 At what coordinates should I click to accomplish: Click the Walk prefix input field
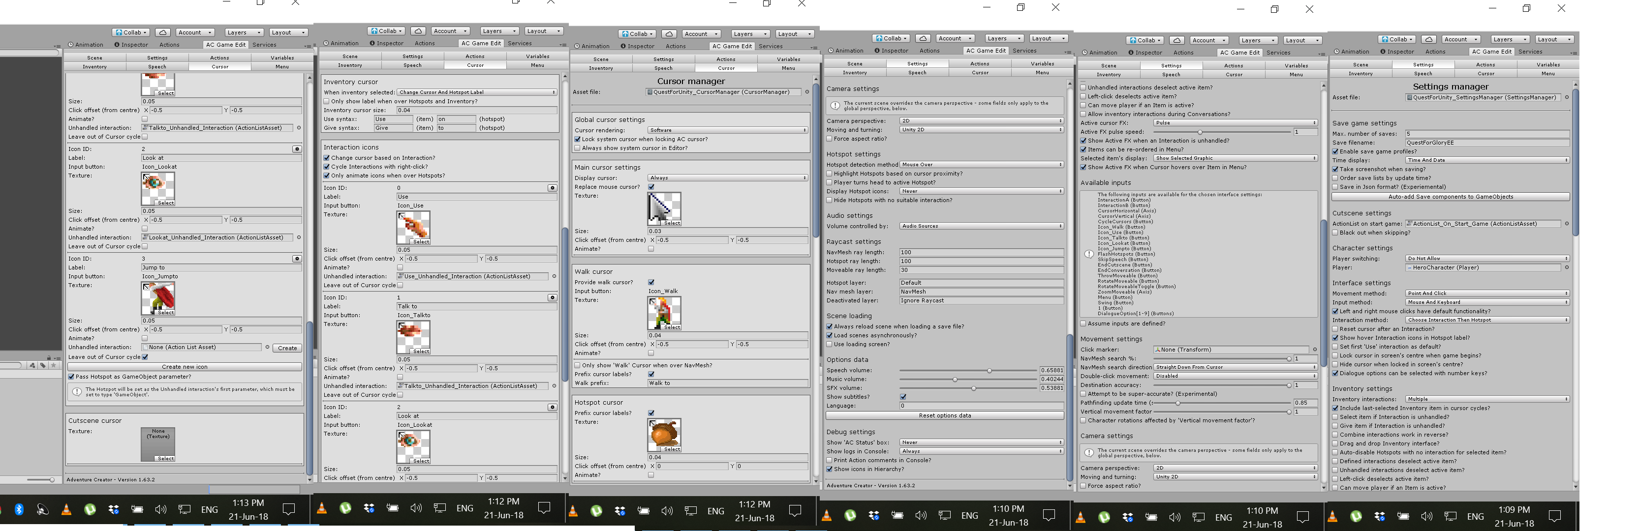[728, 383]
